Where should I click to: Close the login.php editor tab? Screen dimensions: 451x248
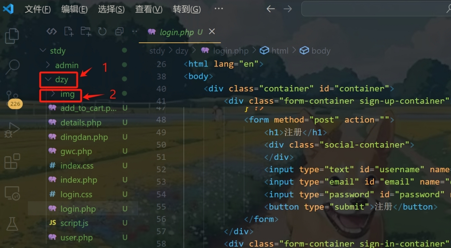(212, 32)
